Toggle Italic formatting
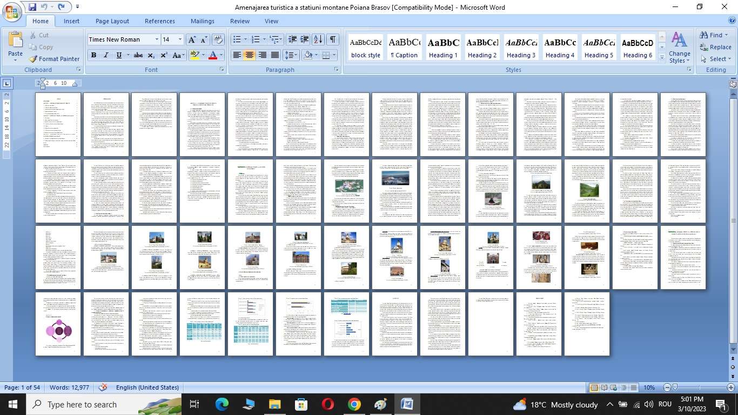The width and height of the screenshot is (738, 415). click(x=106, y=55)
